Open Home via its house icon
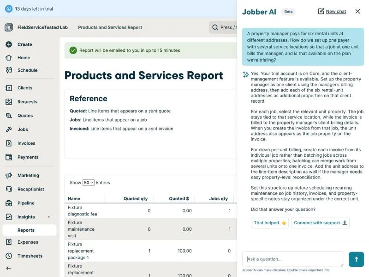 (x=9, y=57)
